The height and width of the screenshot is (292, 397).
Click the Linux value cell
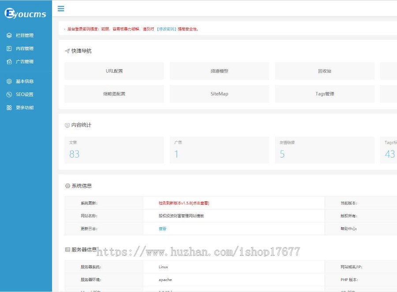234,267
